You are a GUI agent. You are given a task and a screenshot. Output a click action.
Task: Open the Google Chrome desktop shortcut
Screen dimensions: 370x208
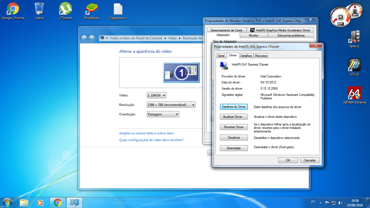(x=13, y=11)
